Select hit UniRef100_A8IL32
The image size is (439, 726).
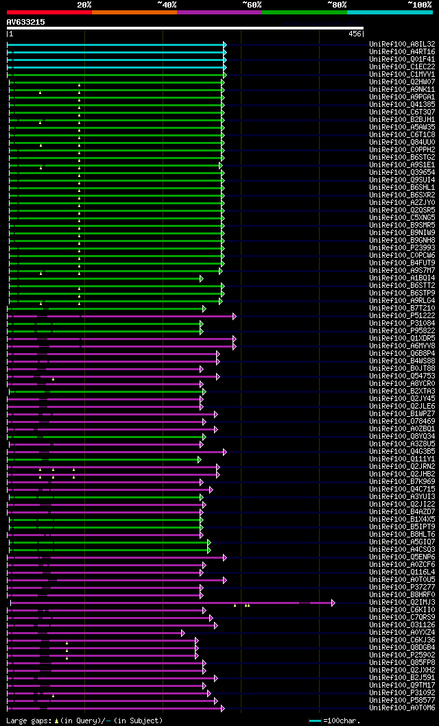(402, 45)
